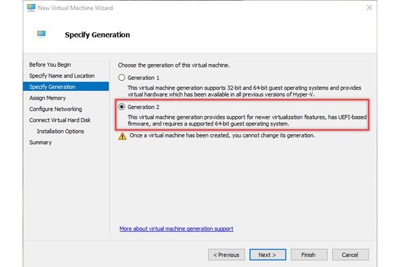Click the 'Specify Generation' page heading
Screen dimensions: 400x267
coord(97,35)
